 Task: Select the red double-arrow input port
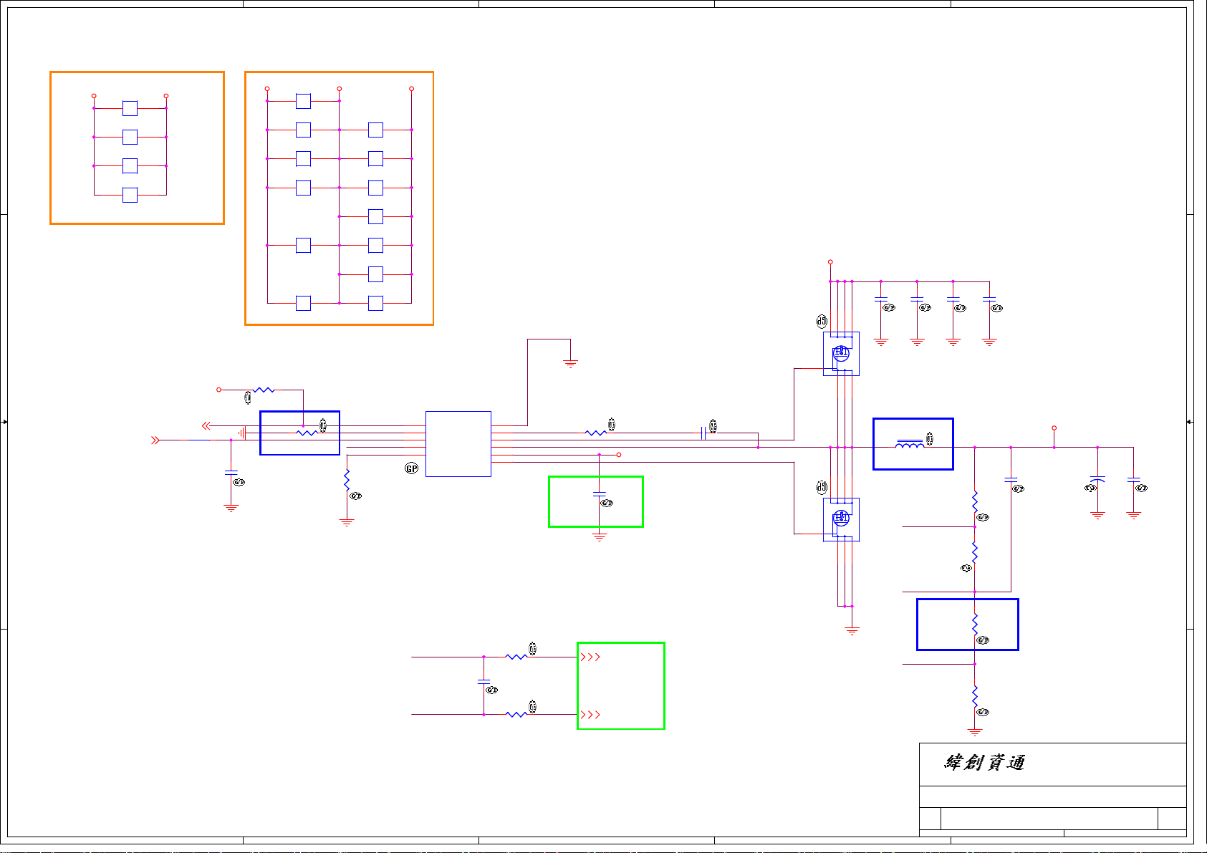[155, 440]
